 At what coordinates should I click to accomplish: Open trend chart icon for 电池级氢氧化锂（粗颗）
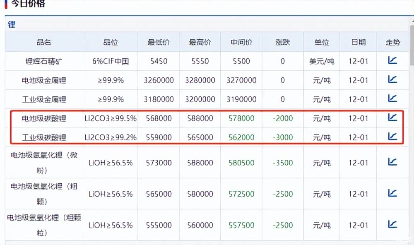click(x=392, y=193)
